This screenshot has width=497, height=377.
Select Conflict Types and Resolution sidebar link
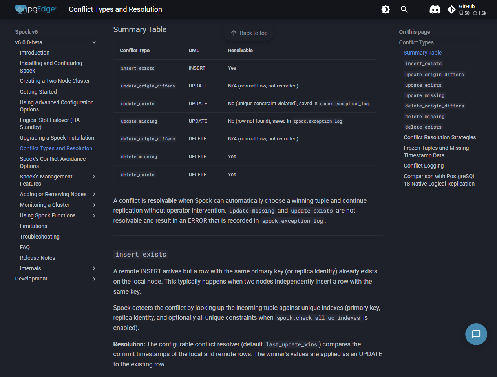(56, 148)
